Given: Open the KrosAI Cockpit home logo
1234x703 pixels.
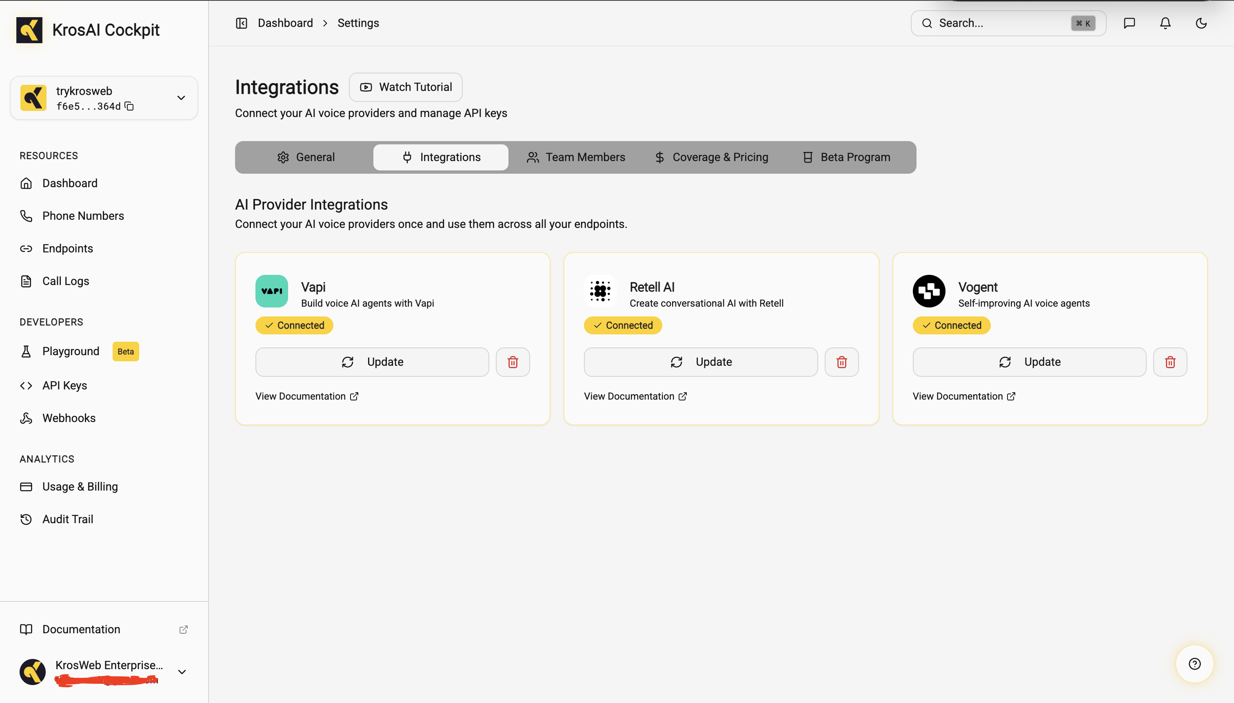Looking at the screenshot, I should [x=88, y=29].
